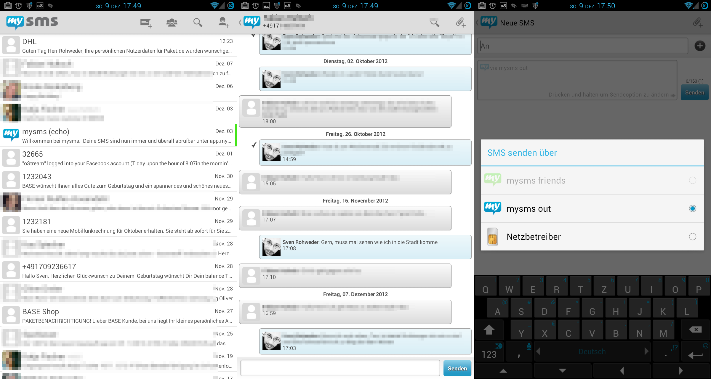Image resolution: width=711 pixels, height=379 pixels.
Task: Tap the keyboard down arrow key
Action: 563,371
